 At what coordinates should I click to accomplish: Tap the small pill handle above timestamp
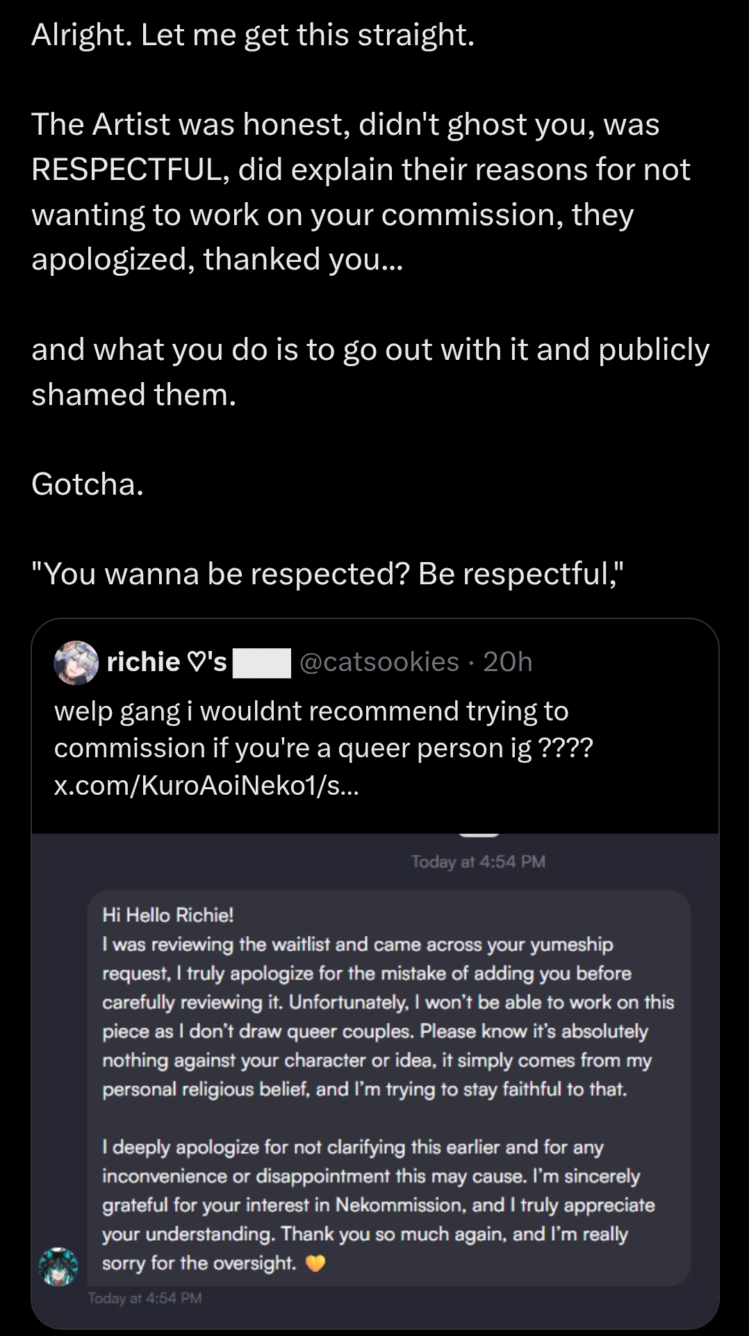tap(479, 834)
